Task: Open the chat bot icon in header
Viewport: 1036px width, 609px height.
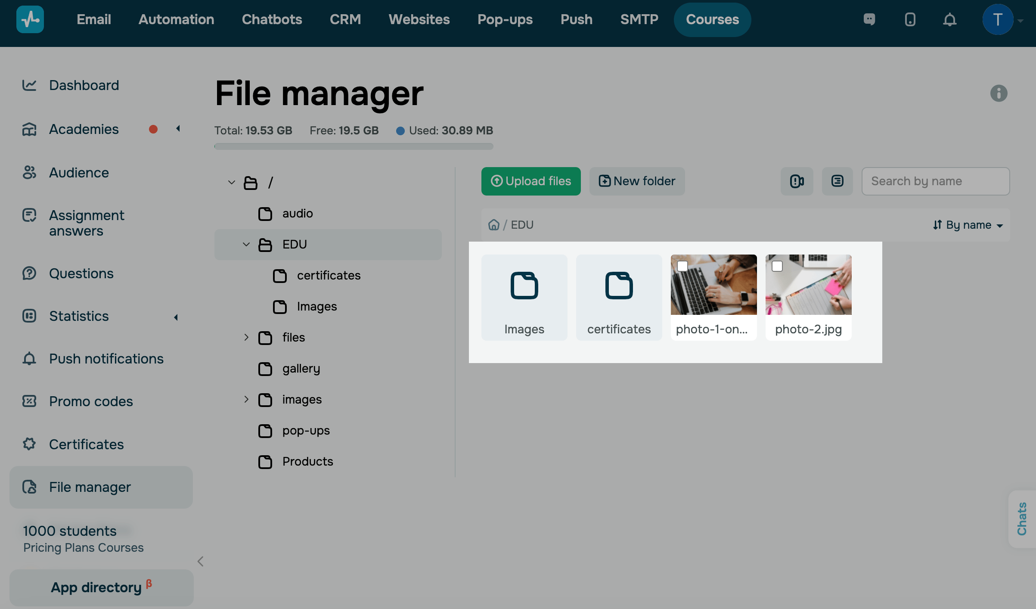Action: (869, 19)
